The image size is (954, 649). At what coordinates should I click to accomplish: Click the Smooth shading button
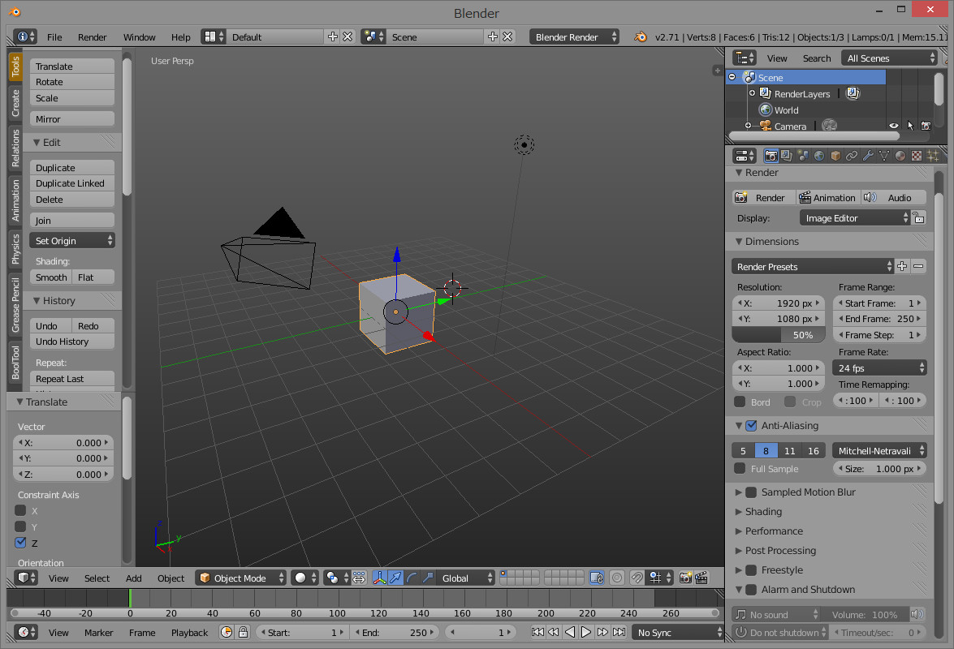51,277
